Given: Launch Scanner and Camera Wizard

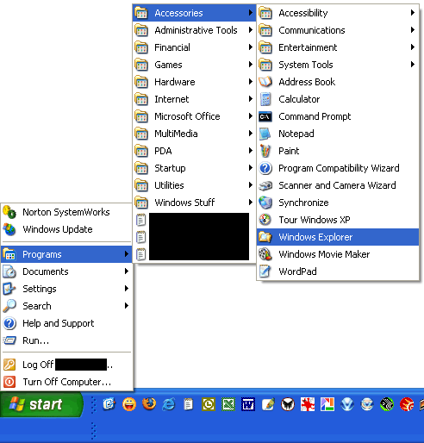Looking at the screenshot, I should [338, 185].
